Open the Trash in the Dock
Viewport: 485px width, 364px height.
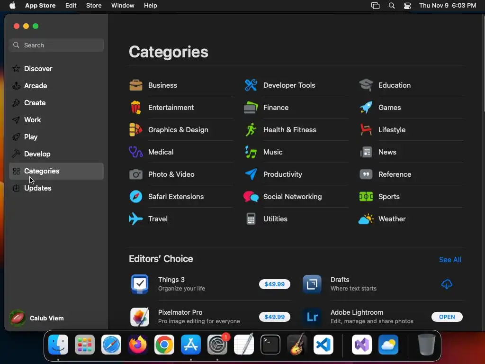click(427, 344)
